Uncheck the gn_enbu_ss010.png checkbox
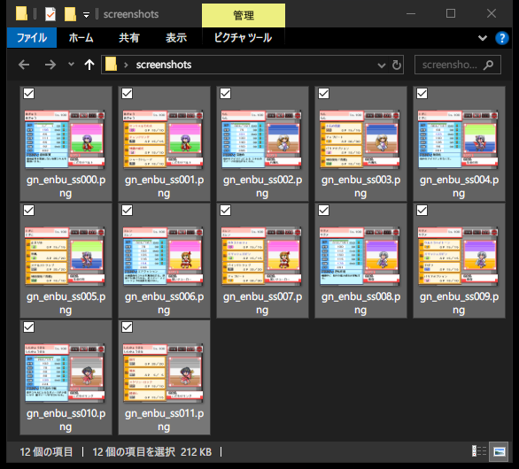This screenshot has height=469, width=519. tap(29, 327)
